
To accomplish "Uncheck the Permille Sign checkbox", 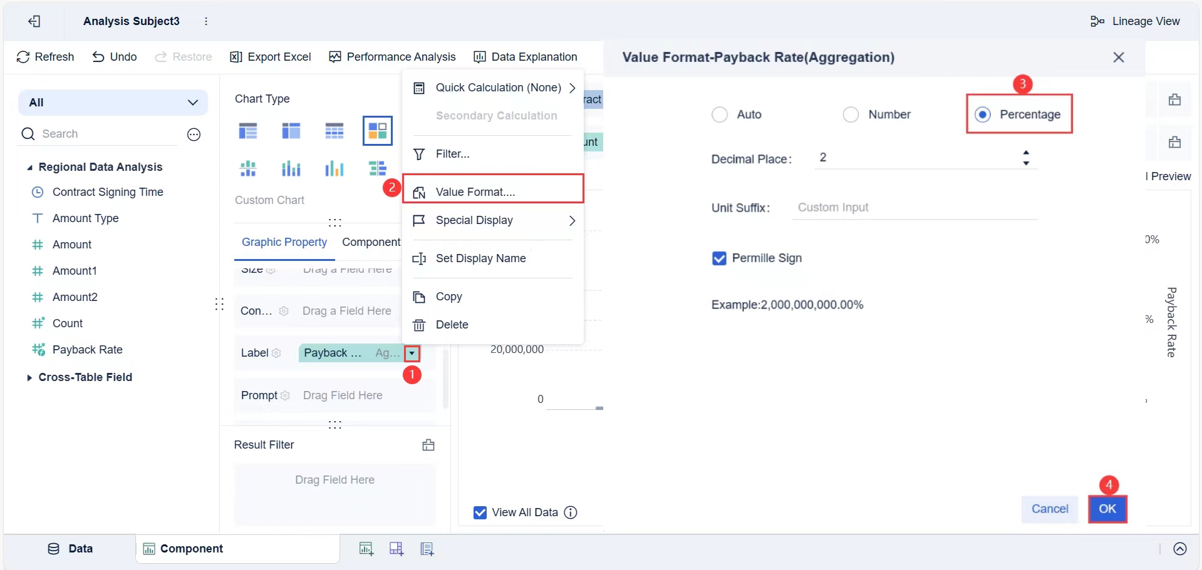I will tap(719, 258).
